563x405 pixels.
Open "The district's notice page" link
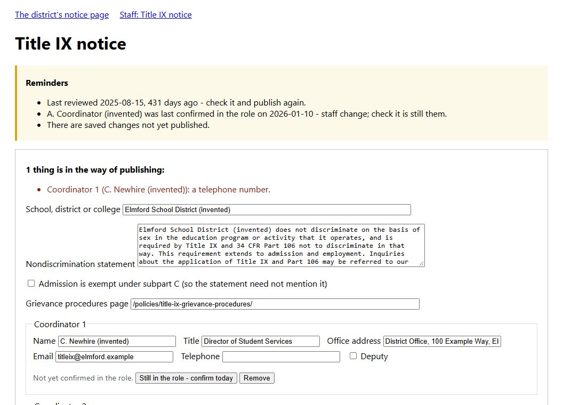tap(62, 15)
